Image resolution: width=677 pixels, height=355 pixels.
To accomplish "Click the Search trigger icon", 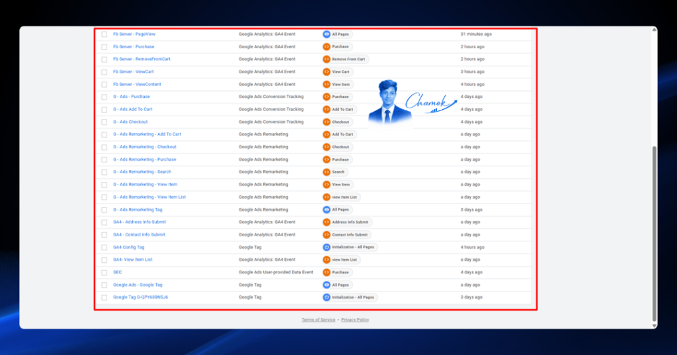I will coord(327,172).
